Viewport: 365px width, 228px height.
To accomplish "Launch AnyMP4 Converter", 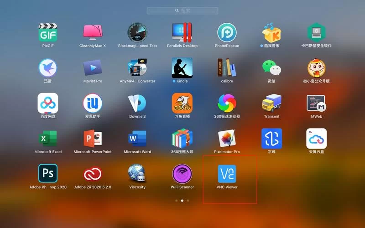I will pyautogui.click(x=137, y=68).
